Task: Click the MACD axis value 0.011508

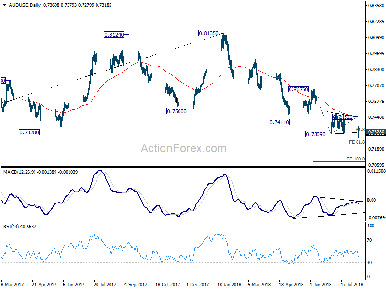Action: (376, 171)
